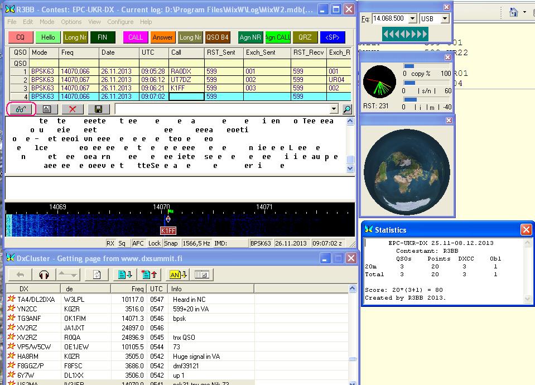Click the headphones icon in DxCluster toolbar
535x385 pixels.
pyautogui.click(x=44, y=275)
